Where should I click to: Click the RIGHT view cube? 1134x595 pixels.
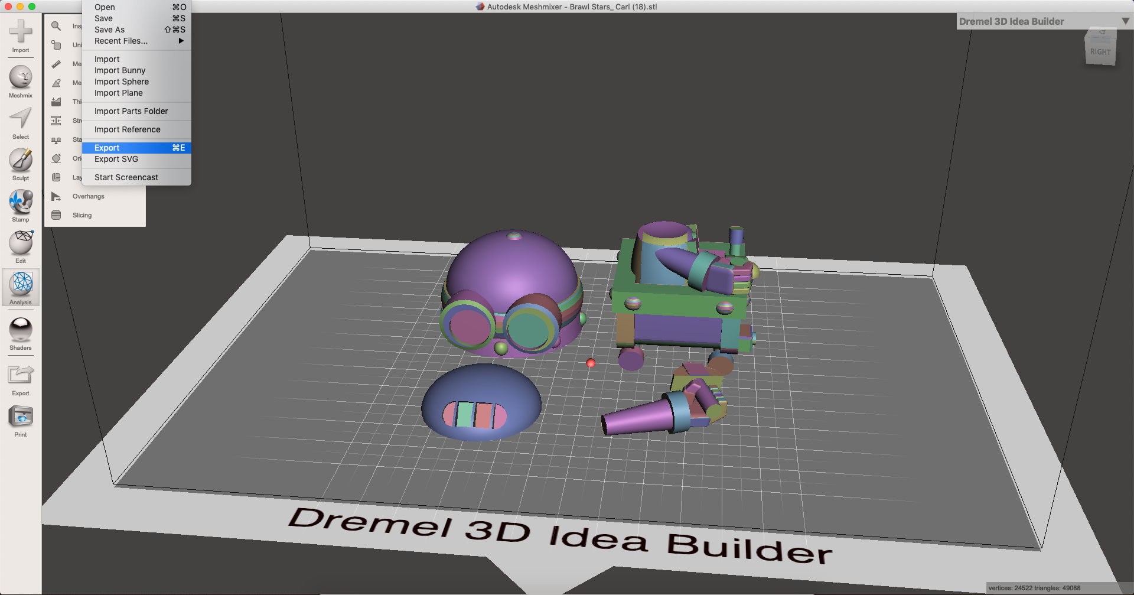(1100, 51)
